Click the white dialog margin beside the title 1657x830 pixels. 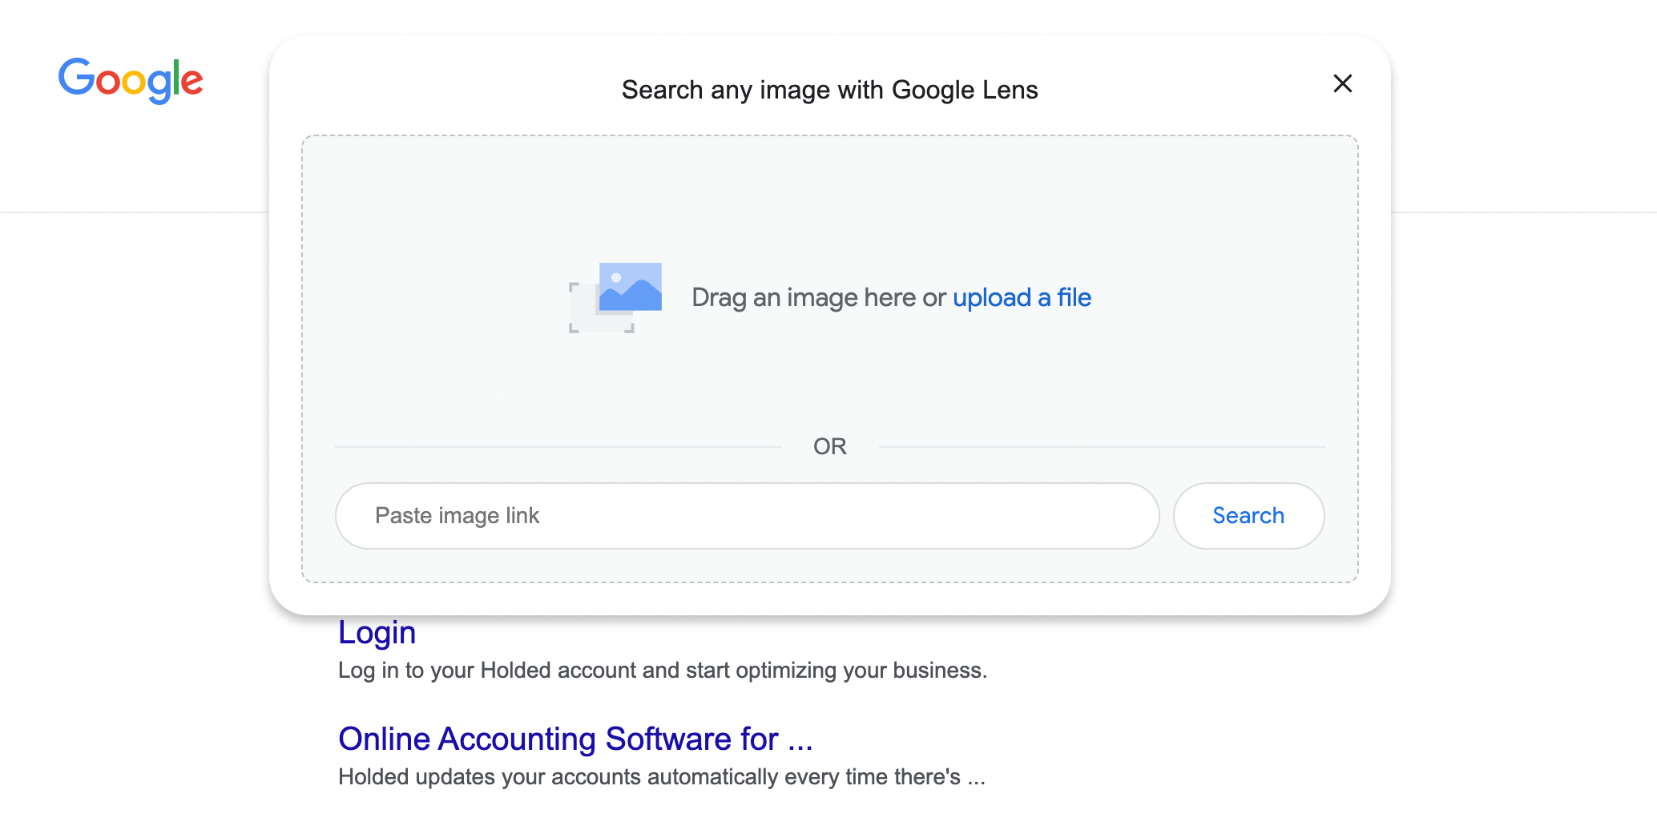tap(401, 88)
